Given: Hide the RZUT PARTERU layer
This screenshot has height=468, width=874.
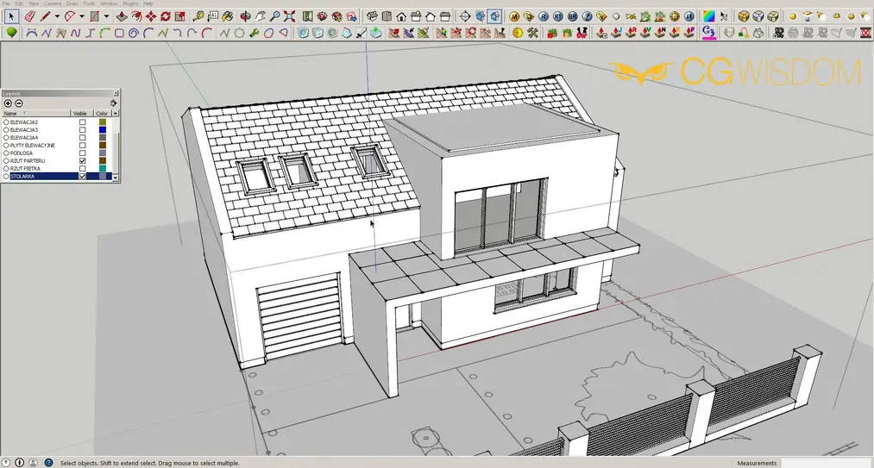Looking at the screenshot, I should (x=83, y=160).
